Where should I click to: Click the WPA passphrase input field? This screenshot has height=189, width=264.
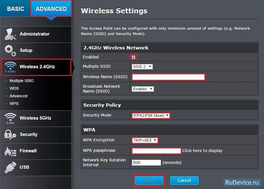[x=156, y=151]
